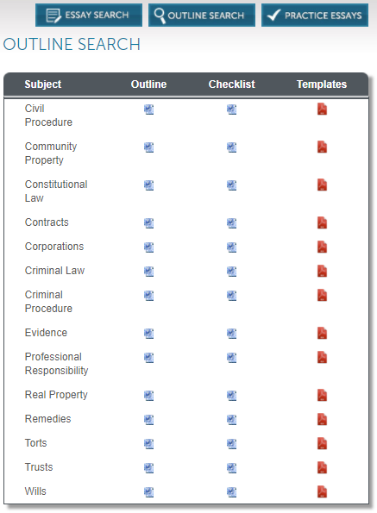
Task: Click the Checklist column header
Action: click(x=232, y=84)
